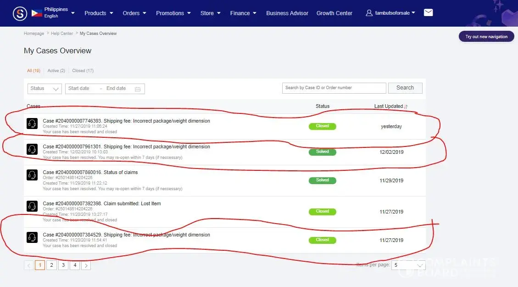Switch to the Active (2) tab
Screen dimensions: 518x287
click(x=56, y=71)
